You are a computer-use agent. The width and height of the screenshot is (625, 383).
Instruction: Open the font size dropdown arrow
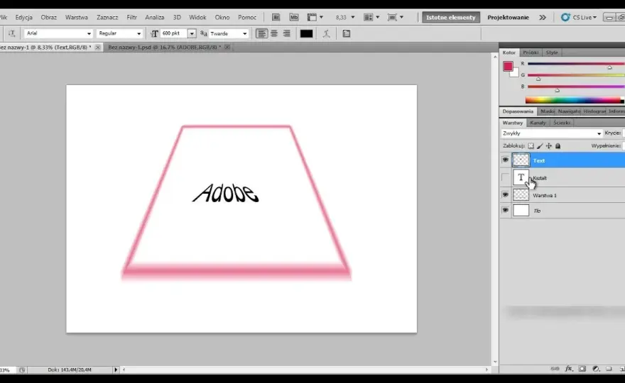pos(192,33)
